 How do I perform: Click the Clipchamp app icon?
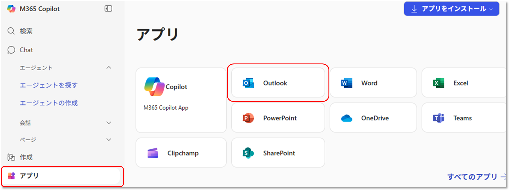pos(153,153)
